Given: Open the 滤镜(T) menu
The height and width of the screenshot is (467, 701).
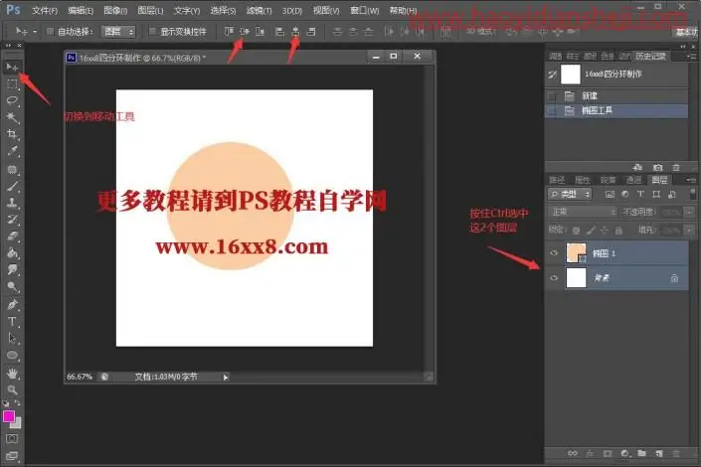Looking at the screenshot, I should [x=259, y=10].
